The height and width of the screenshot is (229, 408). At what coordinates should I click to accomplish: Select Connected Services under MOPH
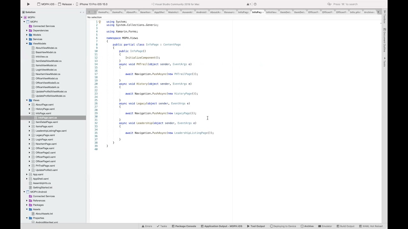[44, 26]
